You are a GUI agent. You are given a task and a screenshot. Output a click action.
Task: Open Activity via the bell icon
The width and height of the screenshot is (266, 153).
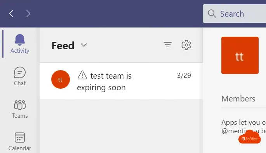pos(20,40)
